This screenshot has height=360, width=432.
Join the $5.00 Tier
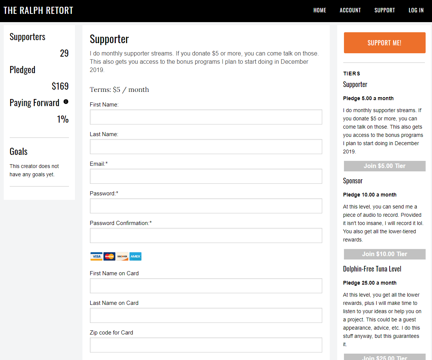coord(385,166)
